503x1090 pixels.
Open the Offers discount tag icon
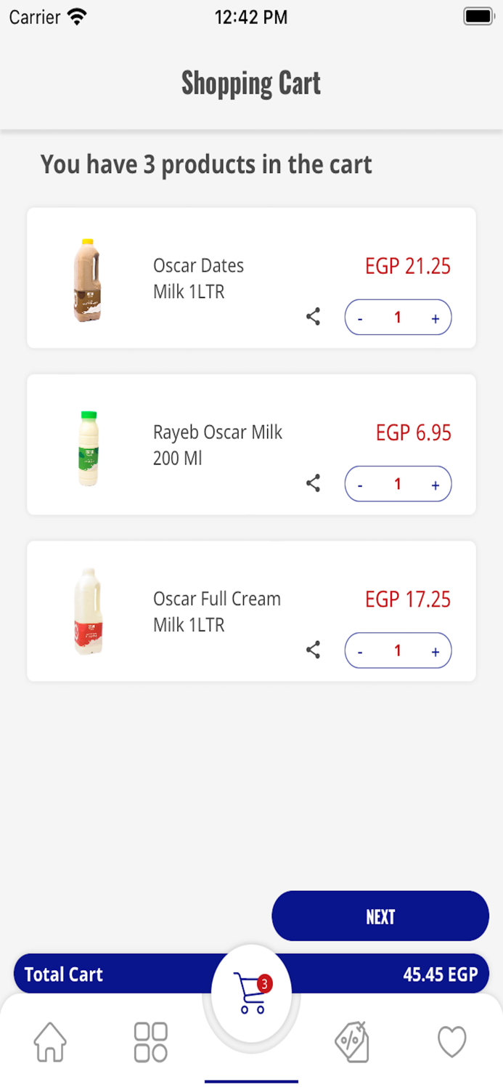(x=352, y=1042)
